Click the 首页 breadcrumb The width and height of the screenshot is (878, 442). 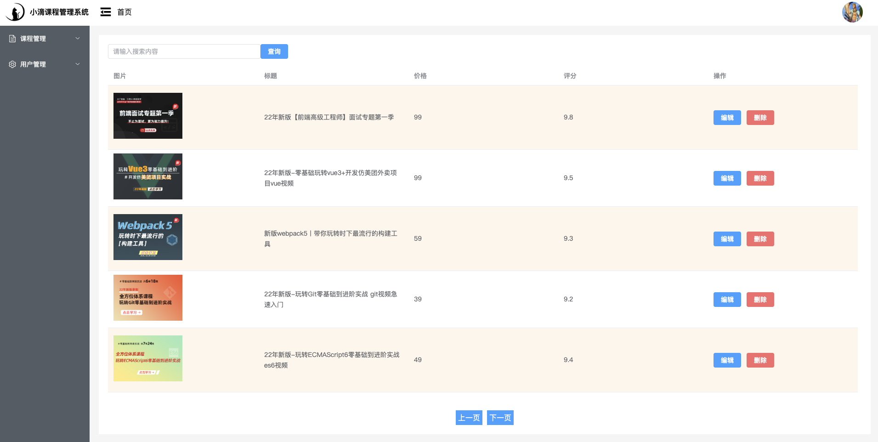click(x=125, y=12)
